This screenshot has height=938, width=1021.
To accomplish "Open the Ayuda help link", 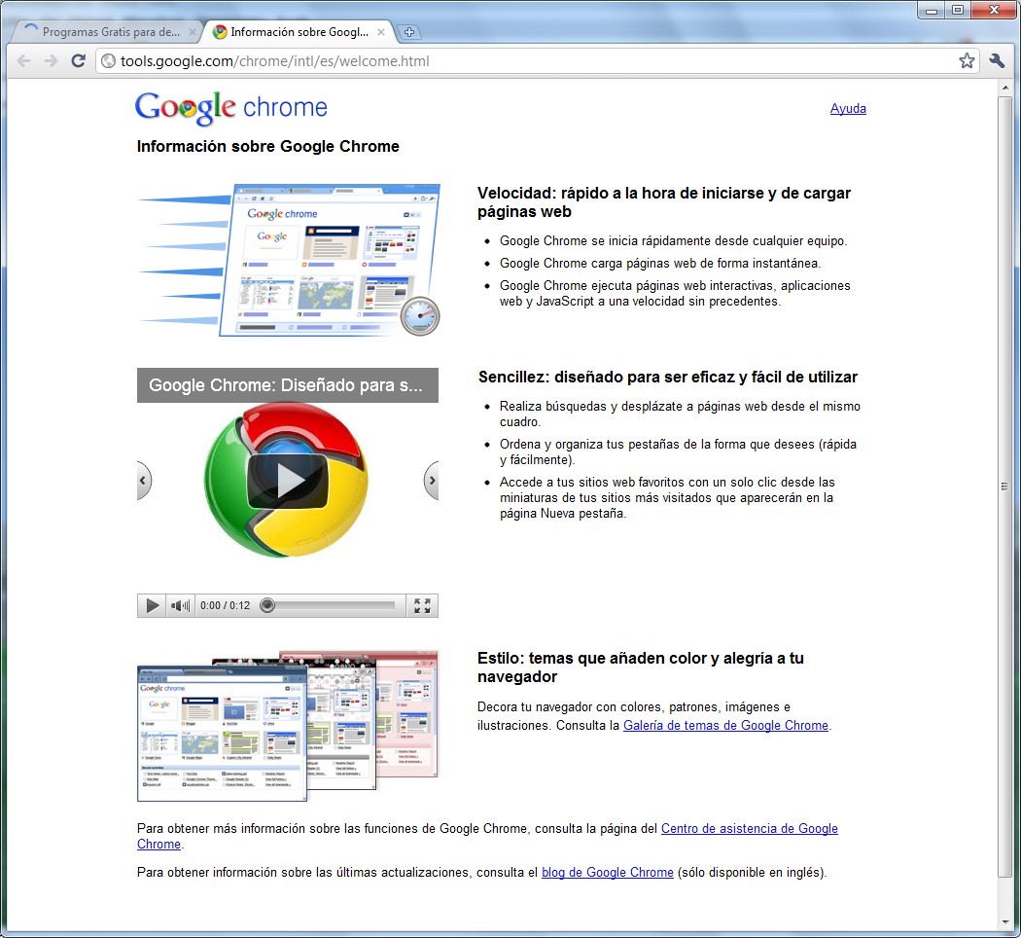I will (848, 109).
